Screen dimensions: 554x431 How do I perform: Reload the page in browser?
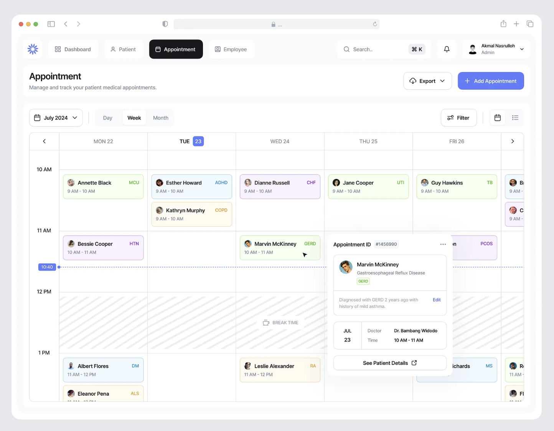375,24
